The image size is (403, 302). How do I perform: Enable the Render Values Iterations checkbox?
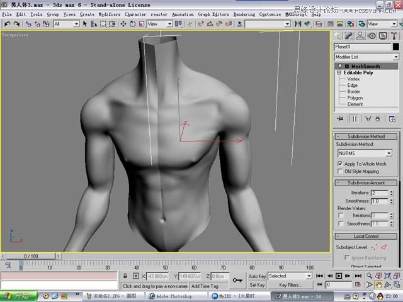tap(341, 216)
